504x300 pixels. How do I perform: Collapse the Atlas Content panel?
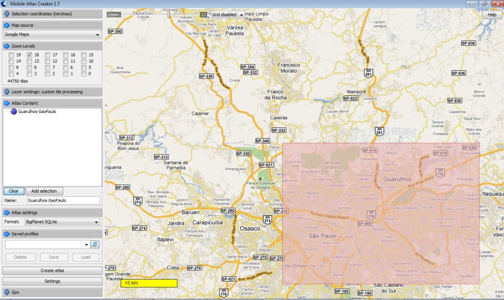pos(52,103)
